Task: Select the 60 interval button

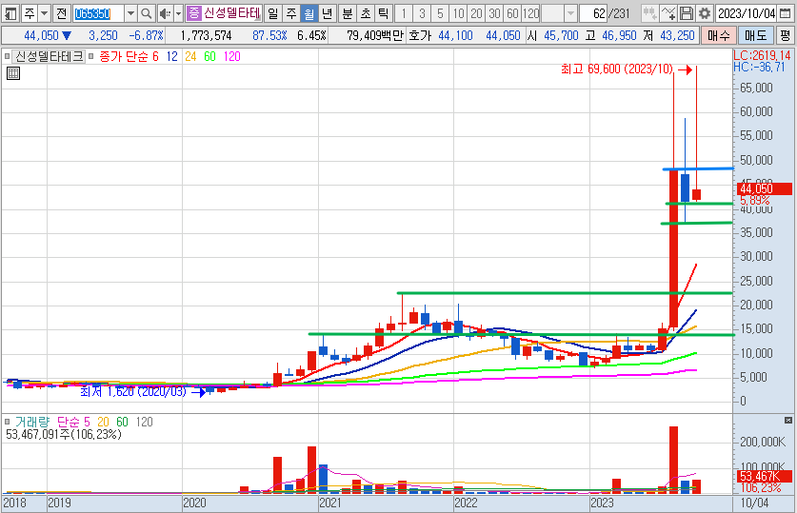Action: 512,13
